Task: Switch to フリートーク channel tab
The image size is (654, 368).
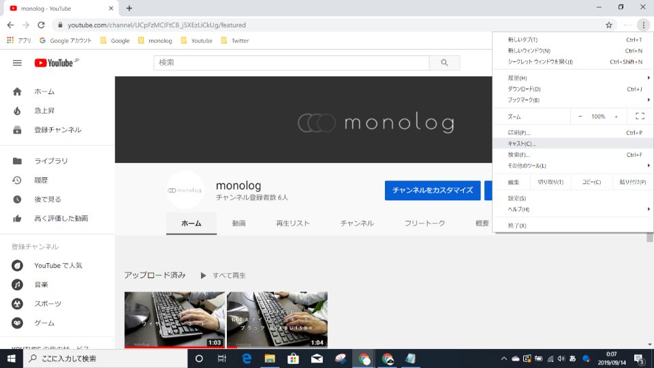Action: coord(424,224)
